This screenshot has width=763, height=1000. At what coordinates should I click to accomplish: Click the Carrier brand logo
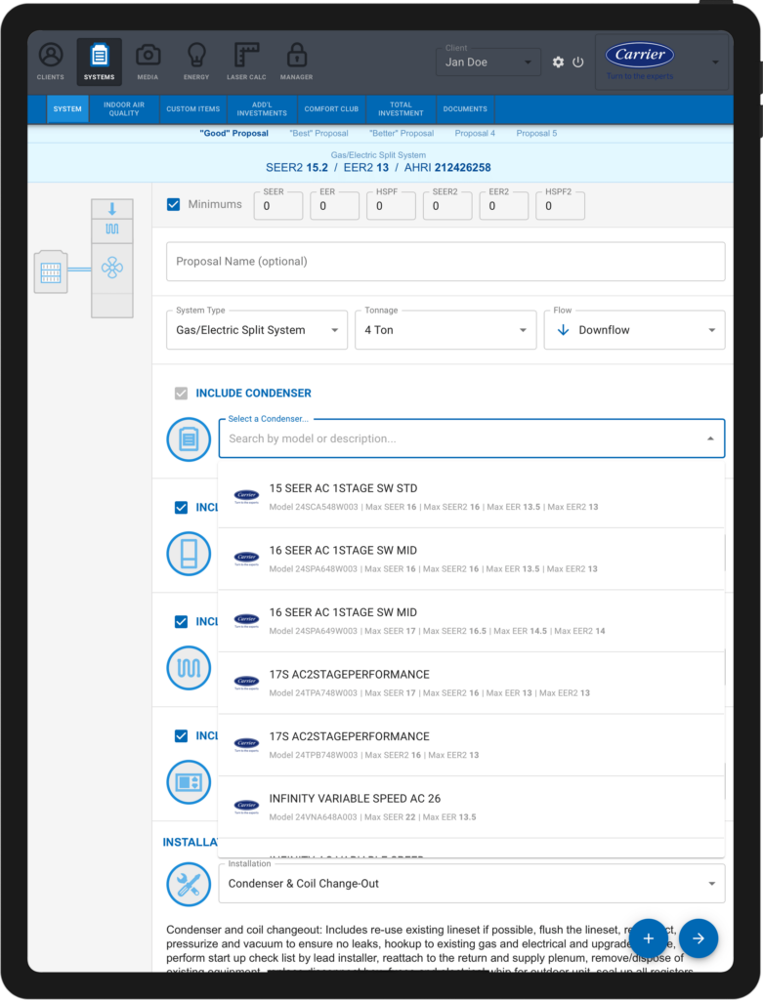coord(640,55)
